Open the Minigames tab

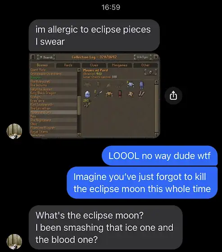[x=120, y=65]
